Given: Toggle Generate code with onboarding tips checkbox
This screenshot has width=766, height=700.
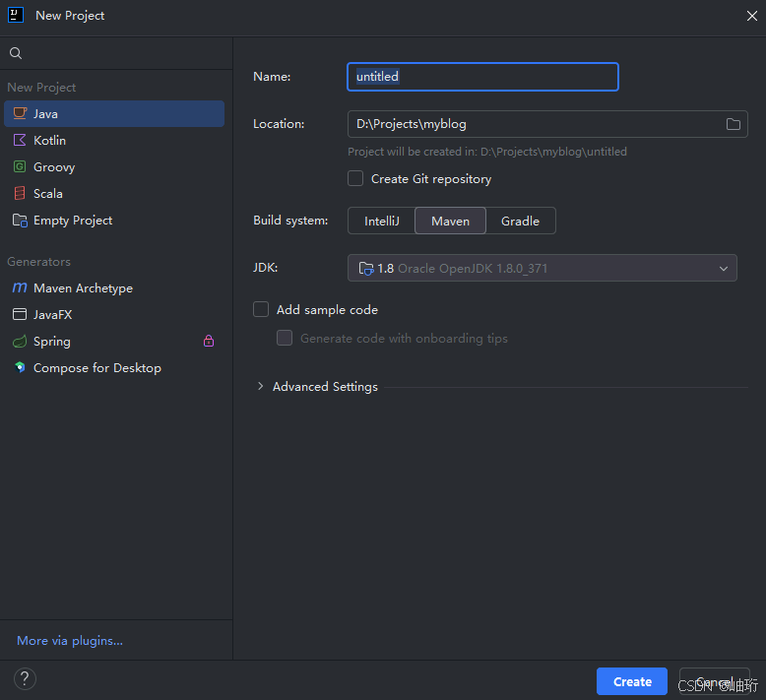Looking at the screenshot, I should [285, 338].
